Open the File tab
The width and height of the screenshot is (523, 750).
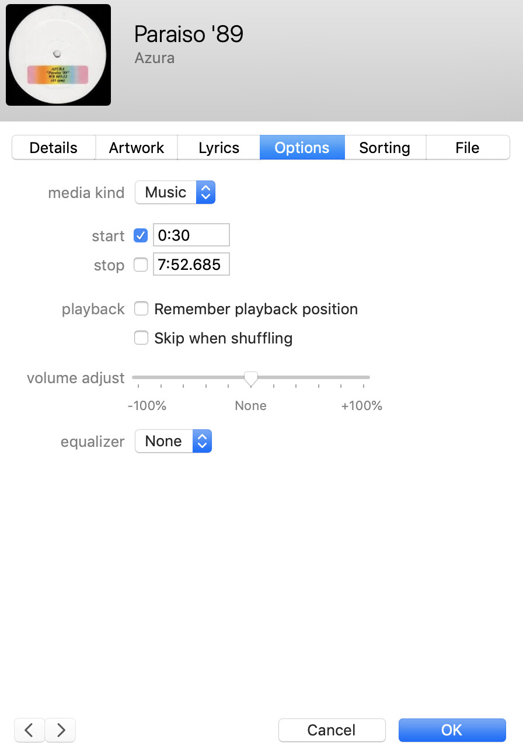(x=468, y=148)
